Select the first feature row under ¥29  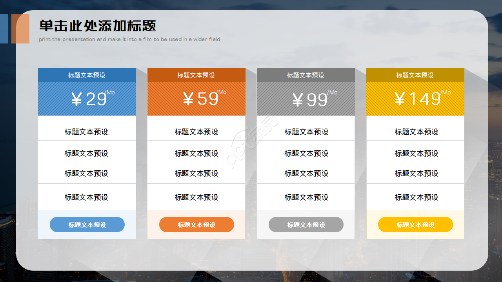pyautogui.click(x=87, y=132)
